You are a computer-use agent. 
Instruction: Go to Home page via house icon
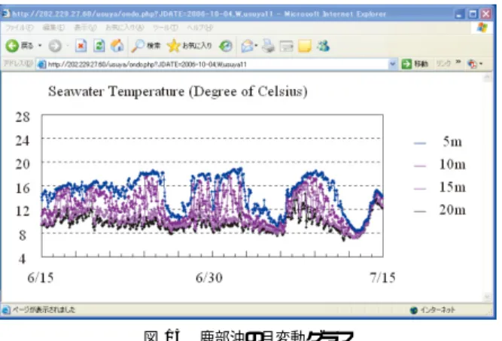[117, 46]
